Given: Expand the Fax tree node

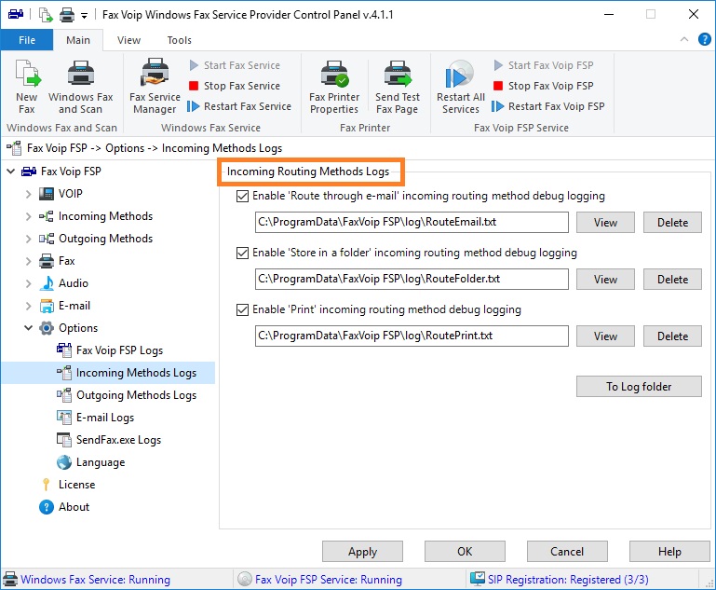Looking at the screenshot, I should pos(28,261).
